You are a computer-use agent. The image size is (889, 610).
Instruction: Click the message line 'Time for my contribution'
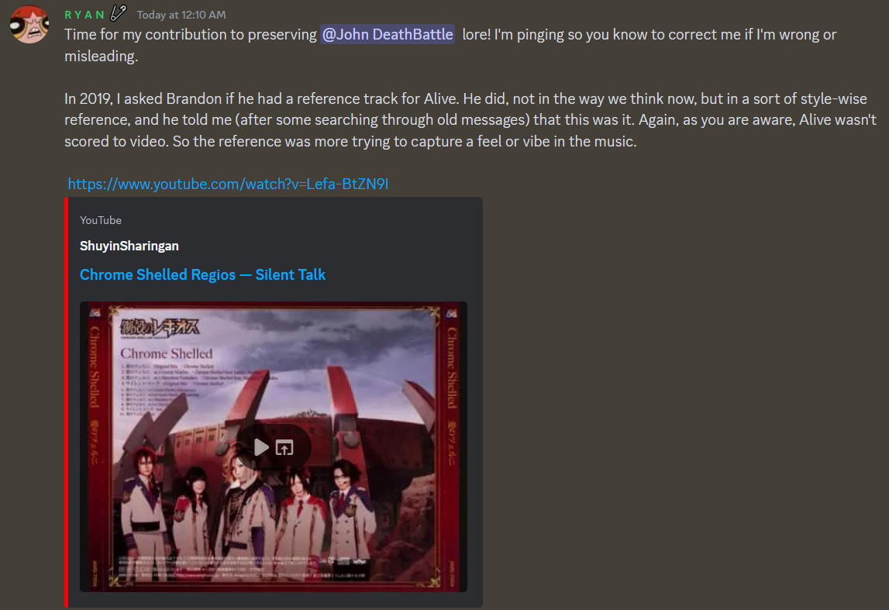point(450,45)
